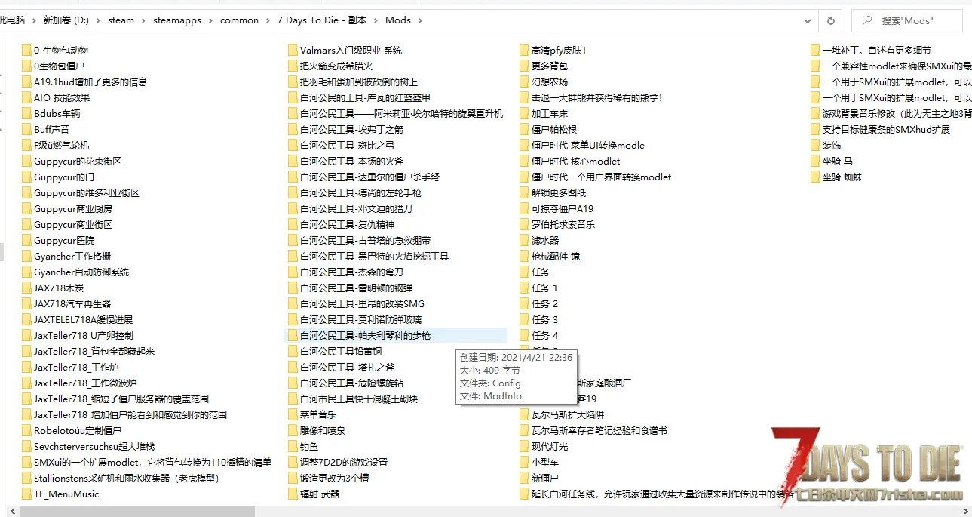Screen dimensions: 972x517
Task: Select the folder icon for '坐骑 蜘蛛'
Action: pyautogui.click(x=816, y=177)
